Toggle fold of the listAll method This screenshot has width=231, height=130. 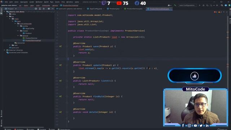point(67,81)
